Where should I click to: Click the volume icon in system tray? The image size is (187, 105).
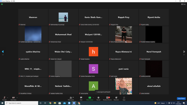pos(174,103)
